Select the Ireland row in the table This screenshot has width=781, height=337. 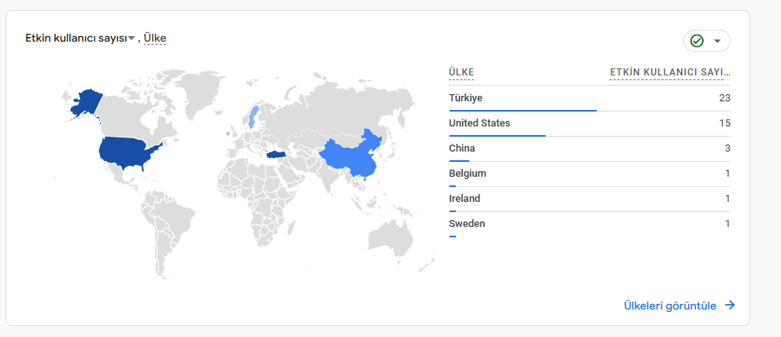click(x=590, y=199)
